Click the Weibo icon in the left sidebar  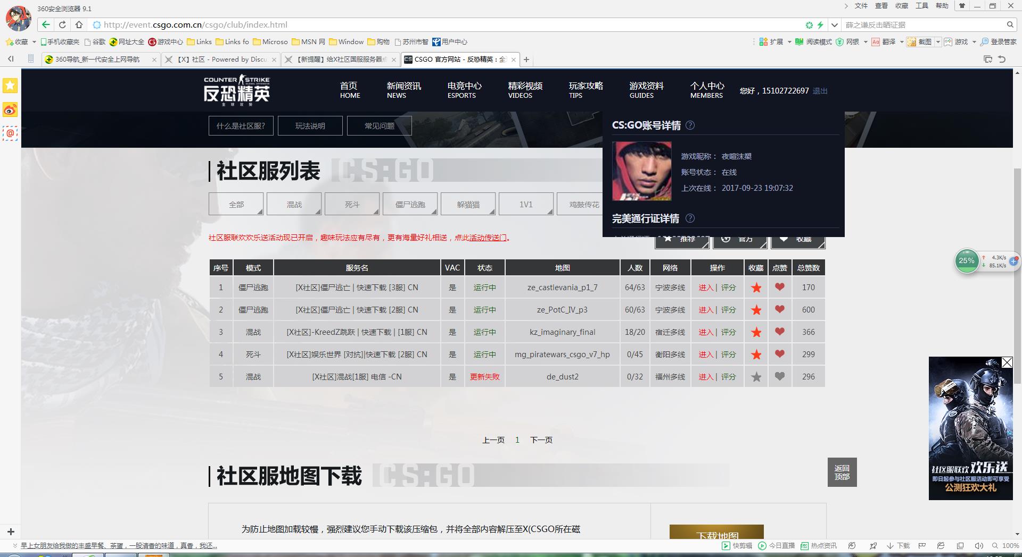(x=10, y=110)
